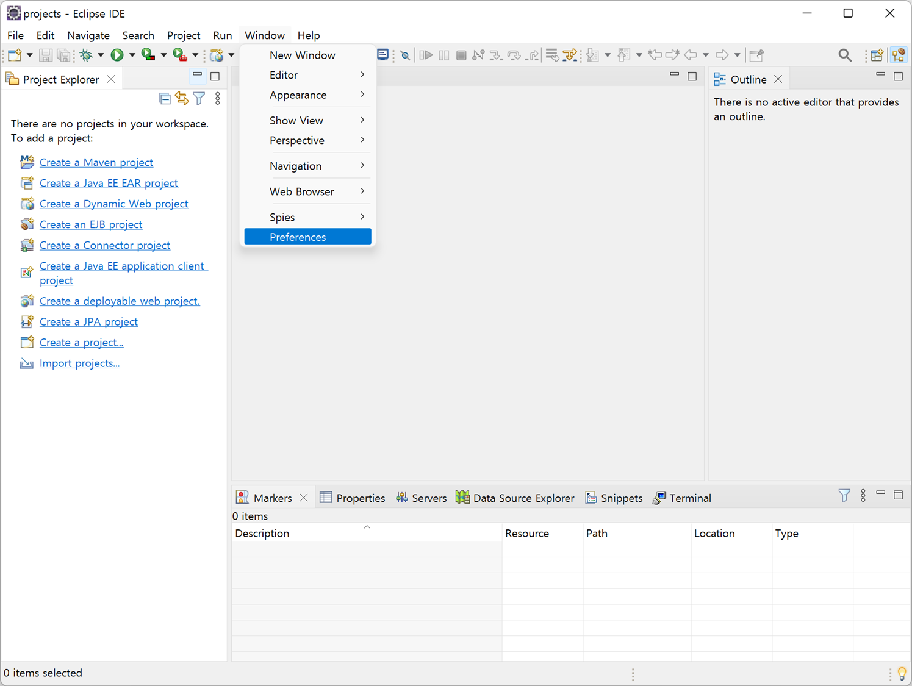Open Project Explorer three-dot view menu
Image resolution: width=912 pixels, height=686 pixels.
[218, 99]
